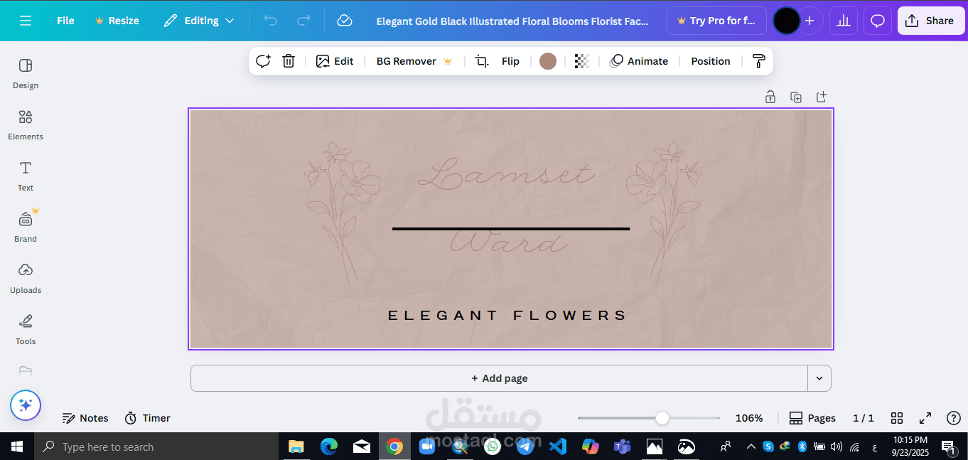Click the Share button
The image size is (968, 460).
tap(931, 21)
